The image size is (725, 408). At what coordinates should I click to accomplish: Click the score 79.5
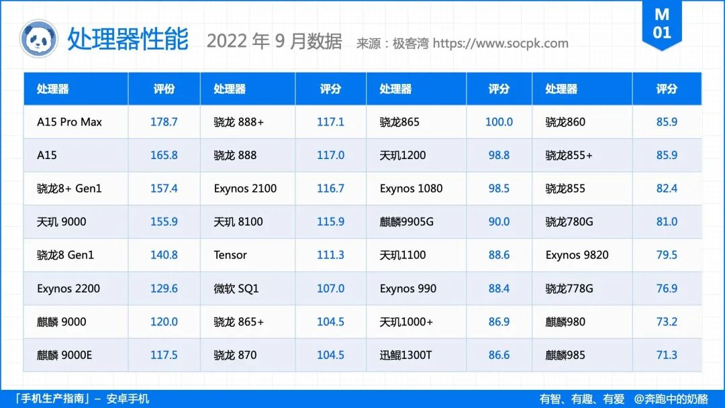click(667, 255)
